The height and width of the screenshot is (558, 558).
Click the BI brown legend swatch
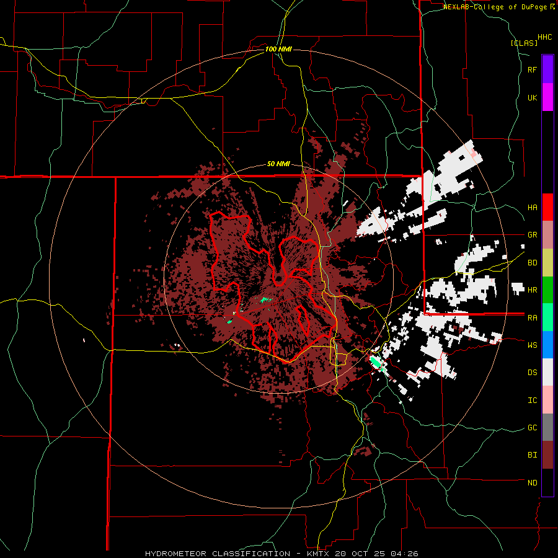pos(547,455)
